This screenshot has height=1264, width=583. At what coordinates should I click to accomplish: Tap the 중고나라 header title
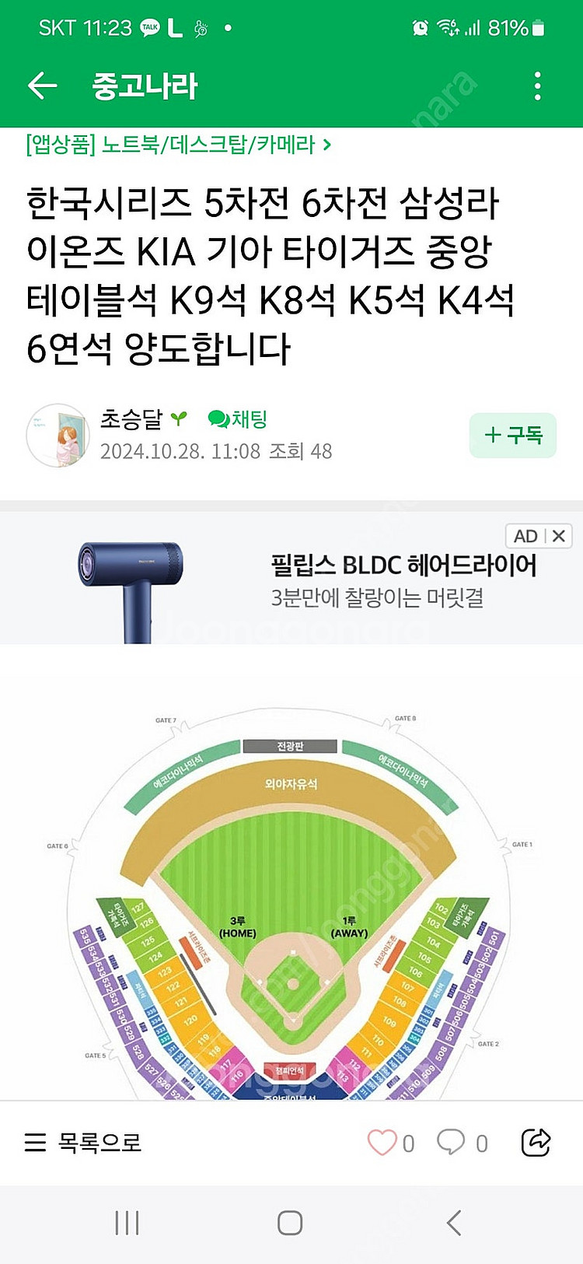[x=145, y=86]
